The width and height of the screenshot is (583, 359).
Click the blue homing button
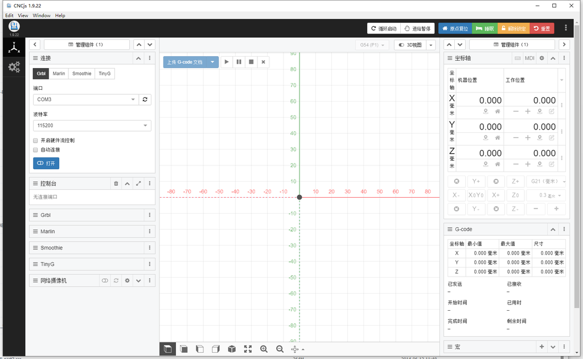455,28
